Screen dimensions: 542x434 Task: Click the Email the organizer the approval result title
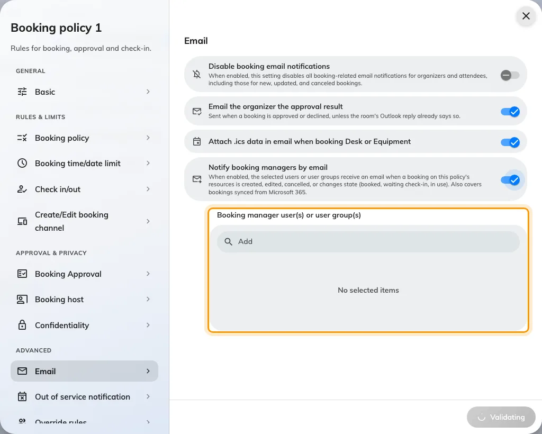[275, 106]
